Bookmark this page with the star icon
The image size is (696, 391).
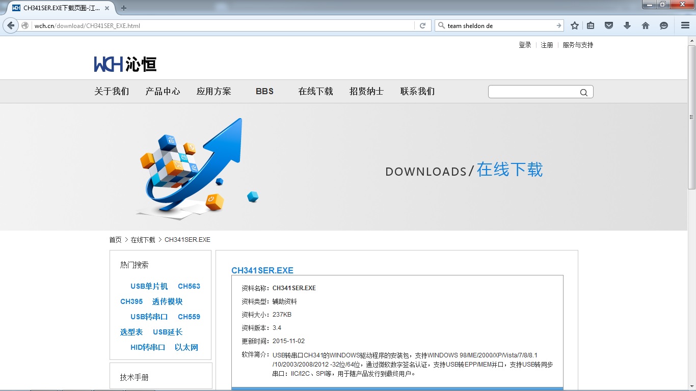point(575,25)
